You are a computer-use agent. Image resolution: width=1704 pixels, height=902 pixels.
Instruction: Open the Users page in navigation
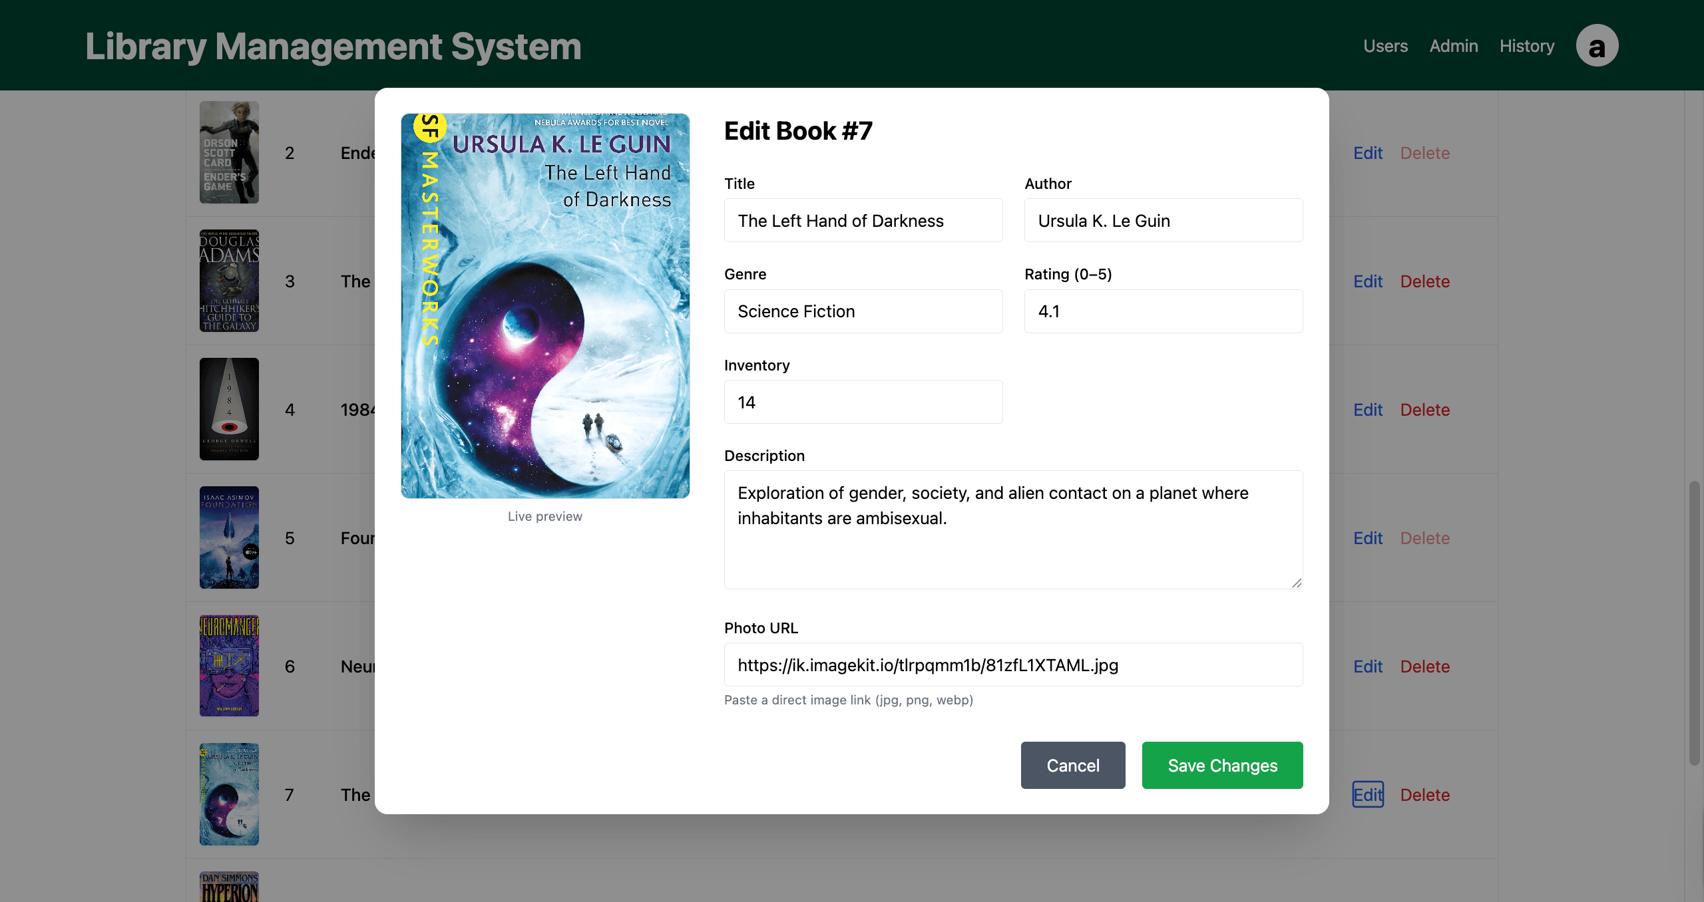coord(1385,46)
